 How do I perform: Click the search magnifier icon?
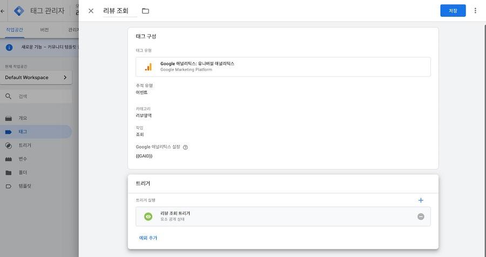(8, 96)
